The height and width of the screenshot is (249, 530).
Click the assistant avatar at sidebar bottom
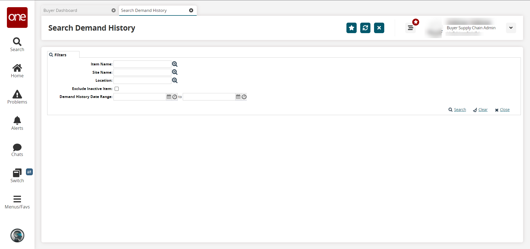[17, 235]
